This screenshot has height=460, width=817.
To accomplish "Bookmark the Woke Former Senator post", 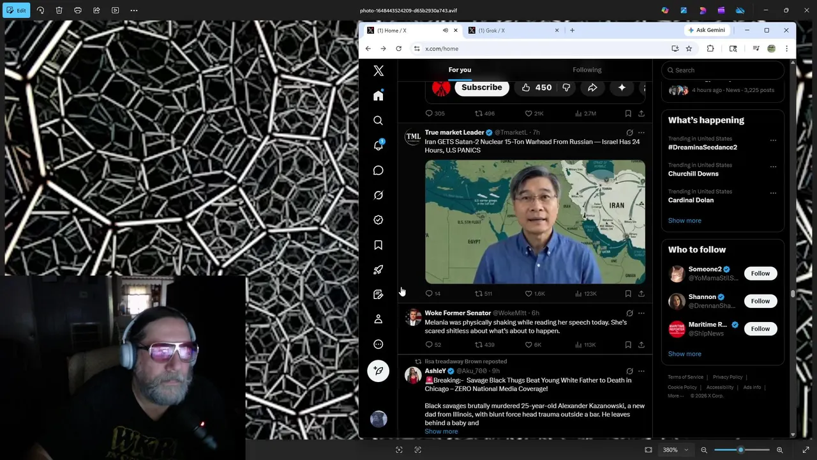I will pos(628,345).
